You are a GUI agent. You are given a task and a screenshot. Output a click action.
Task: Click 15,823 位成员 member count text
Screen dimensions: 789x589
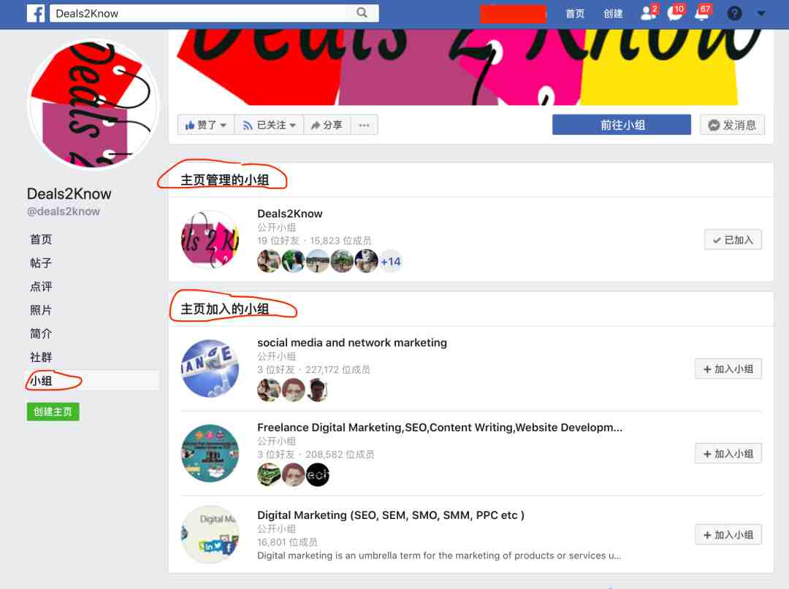point(340,241)
